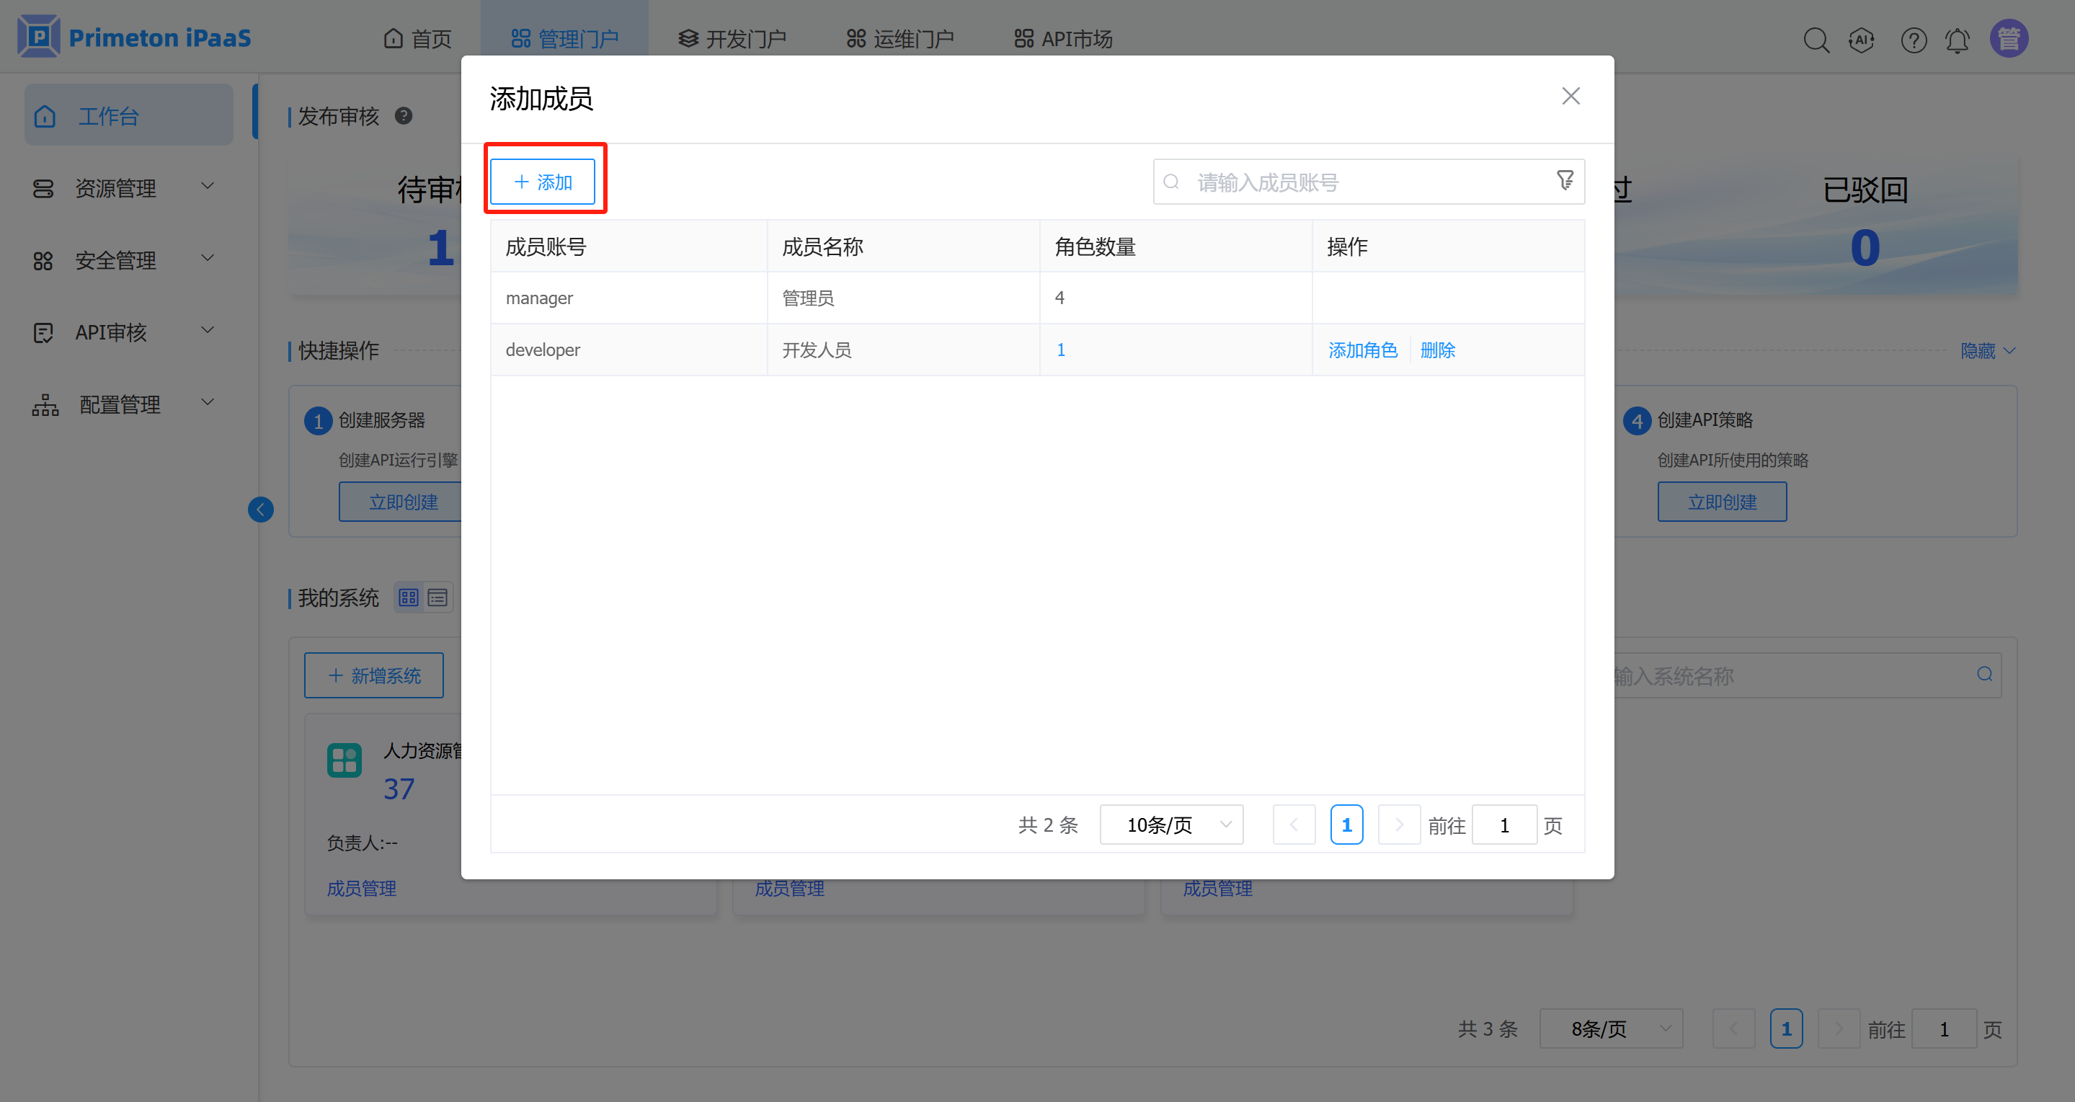Click 添加角色 link for developer
Image resolution: width=2075 pixels, height=1102 pixels.
point(1362,350)
